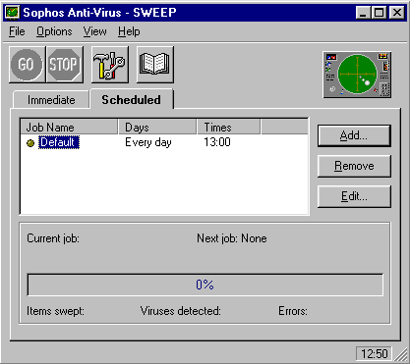
Task: Toggle the Default job's status indicator dot
Action: 30,143
